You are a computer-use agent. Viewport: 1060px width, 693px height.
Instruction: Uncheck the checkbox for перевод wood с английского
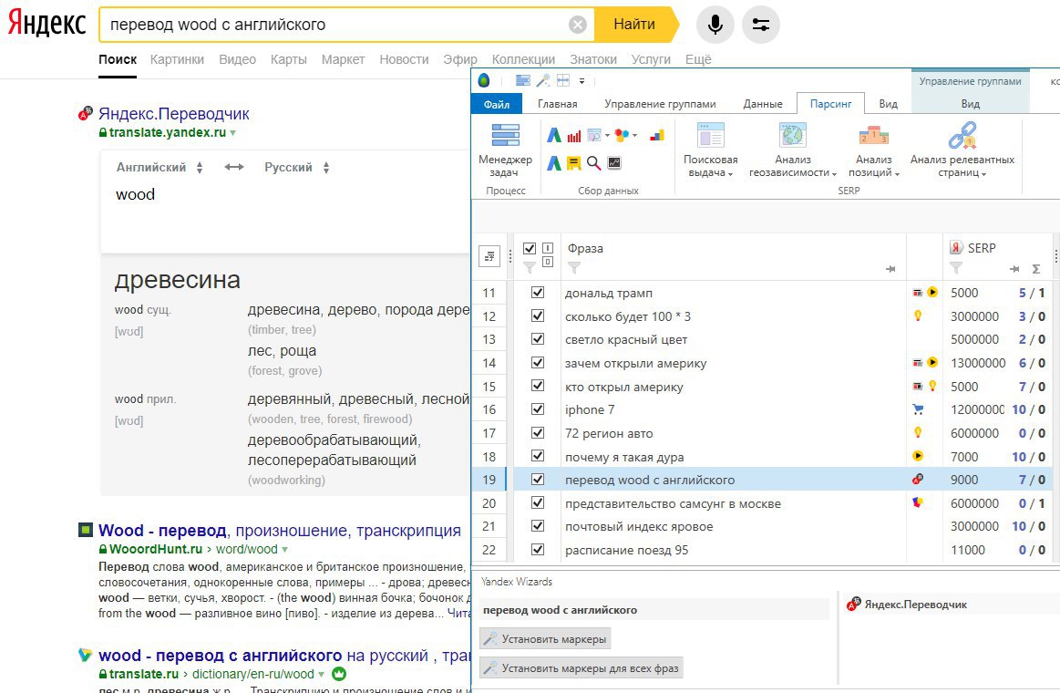[x=538, y=480]
